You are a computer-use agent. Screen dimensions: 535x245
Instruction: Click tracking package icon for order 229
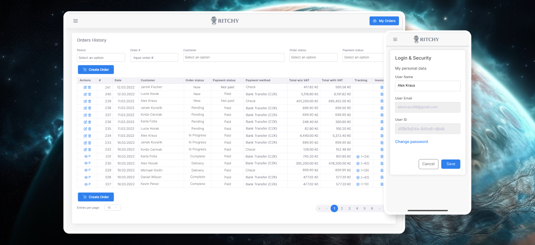(358, 170)
